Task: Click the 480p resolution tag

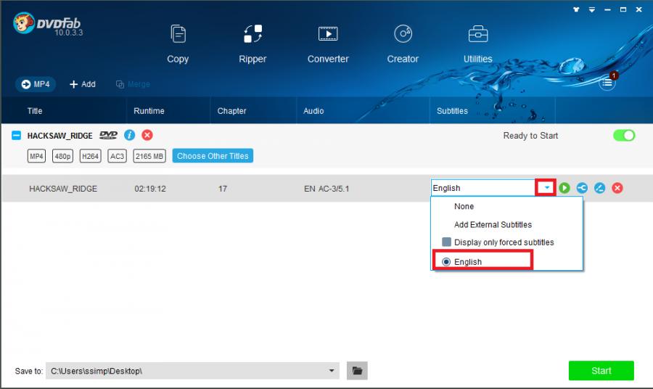Action: tap(62, 156)
